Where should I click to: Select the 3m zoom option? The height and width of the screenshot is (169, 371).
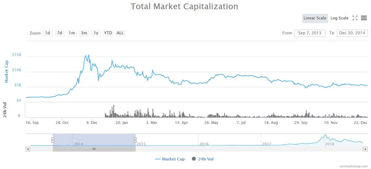coord(84,33)
